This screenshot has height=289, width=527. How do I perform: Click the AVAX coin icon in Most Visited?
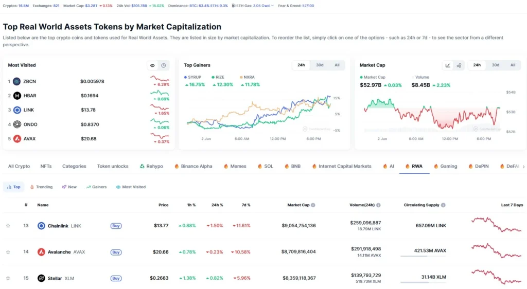(x=17, y=139)
